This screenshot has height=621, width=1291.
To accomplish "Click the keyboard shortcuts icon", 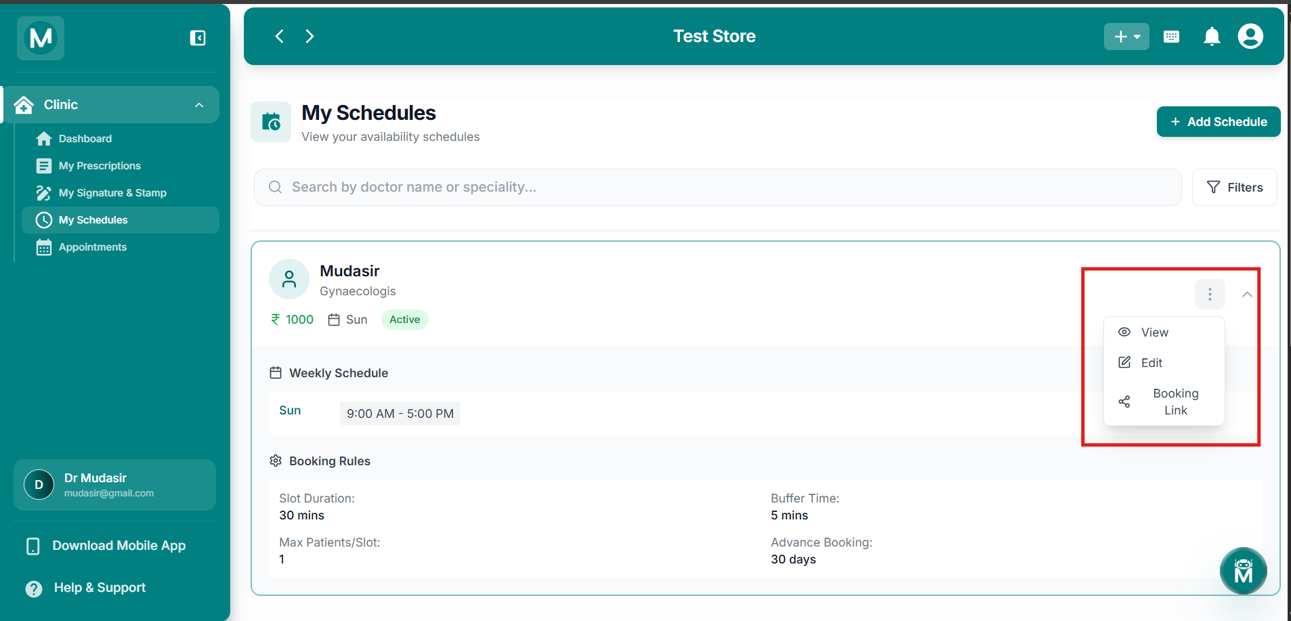I will click(x=1171, y=37).
